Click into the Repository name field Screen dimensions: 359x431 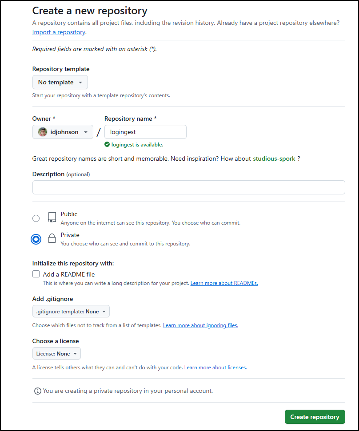pyautogui.click(x=146, y=132)
